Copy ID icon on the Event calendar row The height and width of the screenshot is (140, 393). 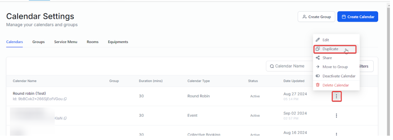65,118
